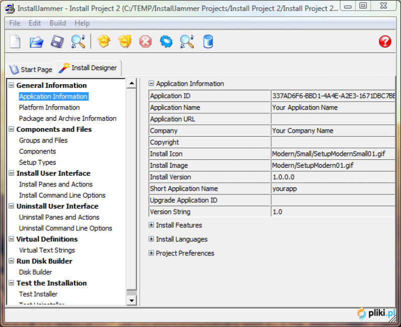The image size is (401, 327).
Task: Stop the build with the red X icon
Action: pyautogui.click(x=145, y=42)
